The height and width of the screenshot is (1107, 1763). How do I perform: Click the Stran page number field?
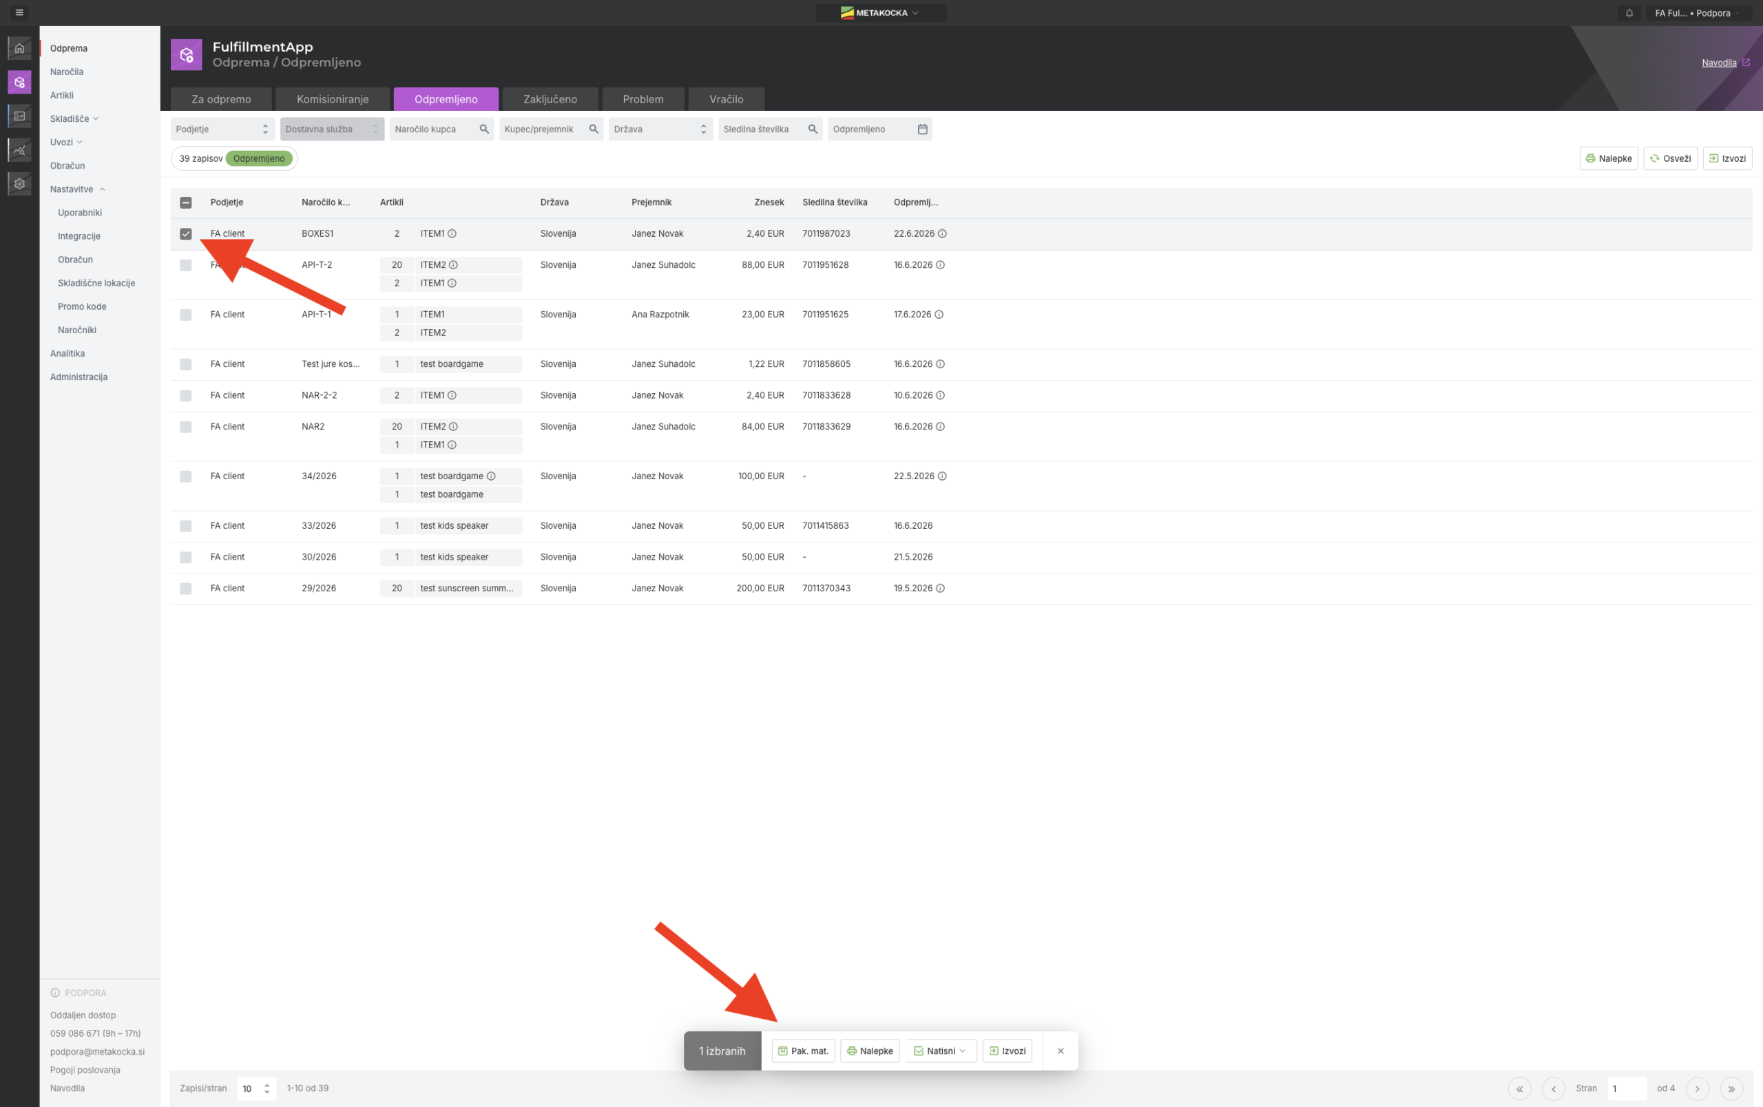coord(1627,1088)
